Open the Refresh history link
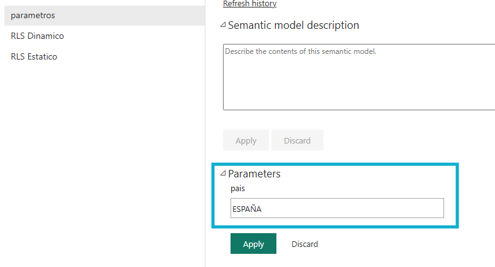Viewport: 495px width, 267px height. coord(249,4)
